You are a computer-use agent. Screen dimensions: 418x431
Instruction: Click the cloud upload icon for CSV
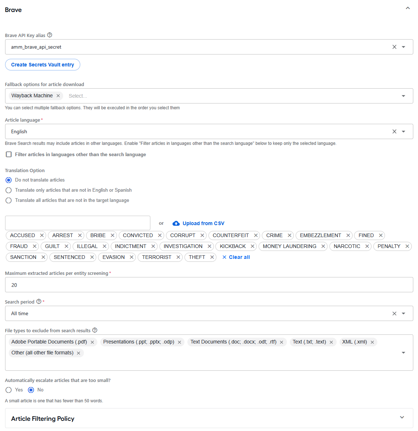pos(176,223)
